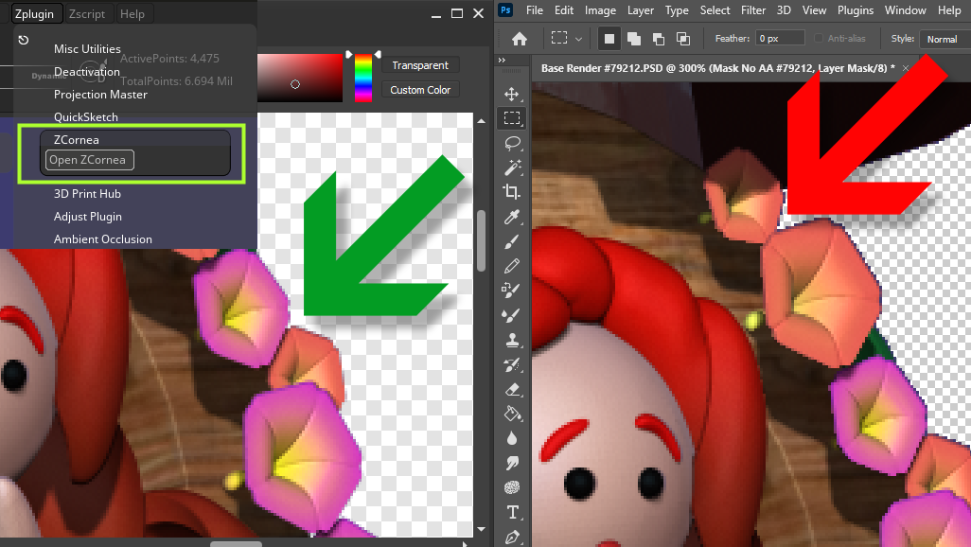Select the History Brush tool

pos(511,364)
